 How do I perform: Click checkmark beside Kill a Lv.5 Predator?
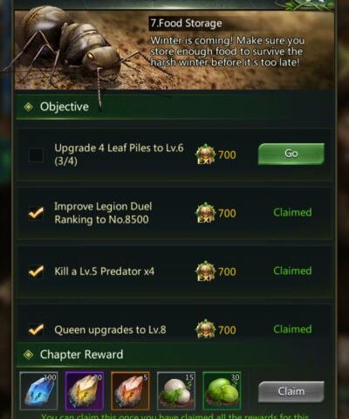[x=36, y=271]
